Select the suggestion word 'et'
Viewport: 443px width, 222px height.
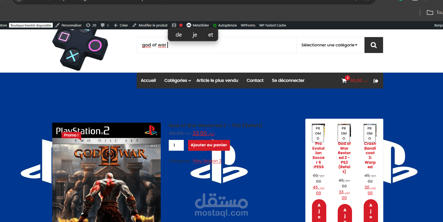tap(211, 35)
